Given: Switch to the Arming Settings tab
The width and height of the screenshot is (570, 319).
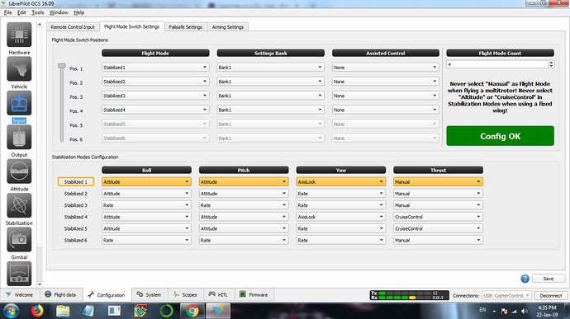Looking at the screenshot, I should point(227,27).
